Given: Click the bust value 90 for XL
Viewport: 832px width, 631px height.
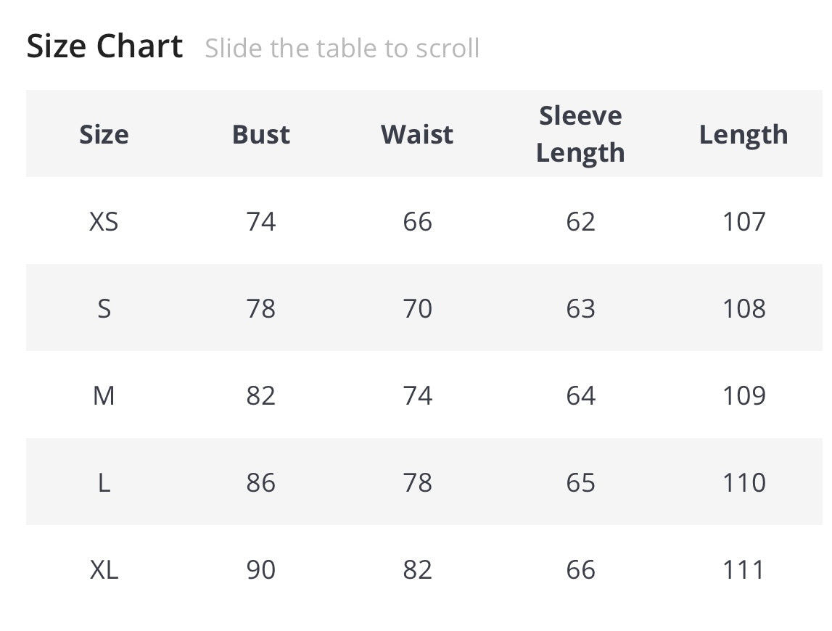Looking at the screenshot, I should [261, 569].
